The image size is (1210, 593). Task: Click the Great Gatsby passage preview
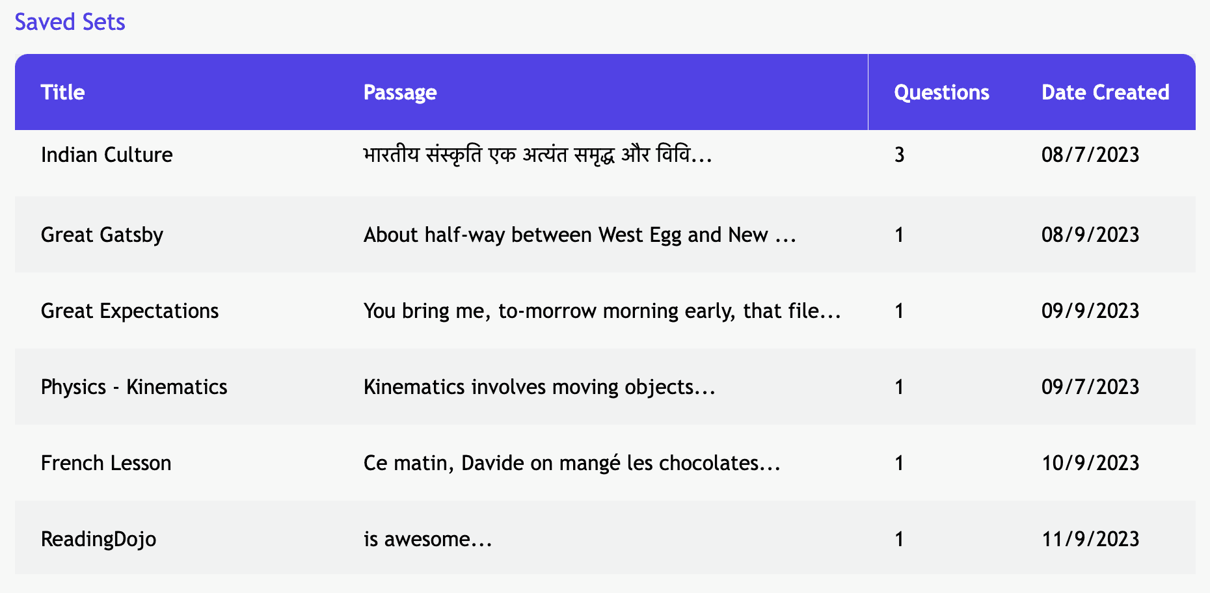580,235
